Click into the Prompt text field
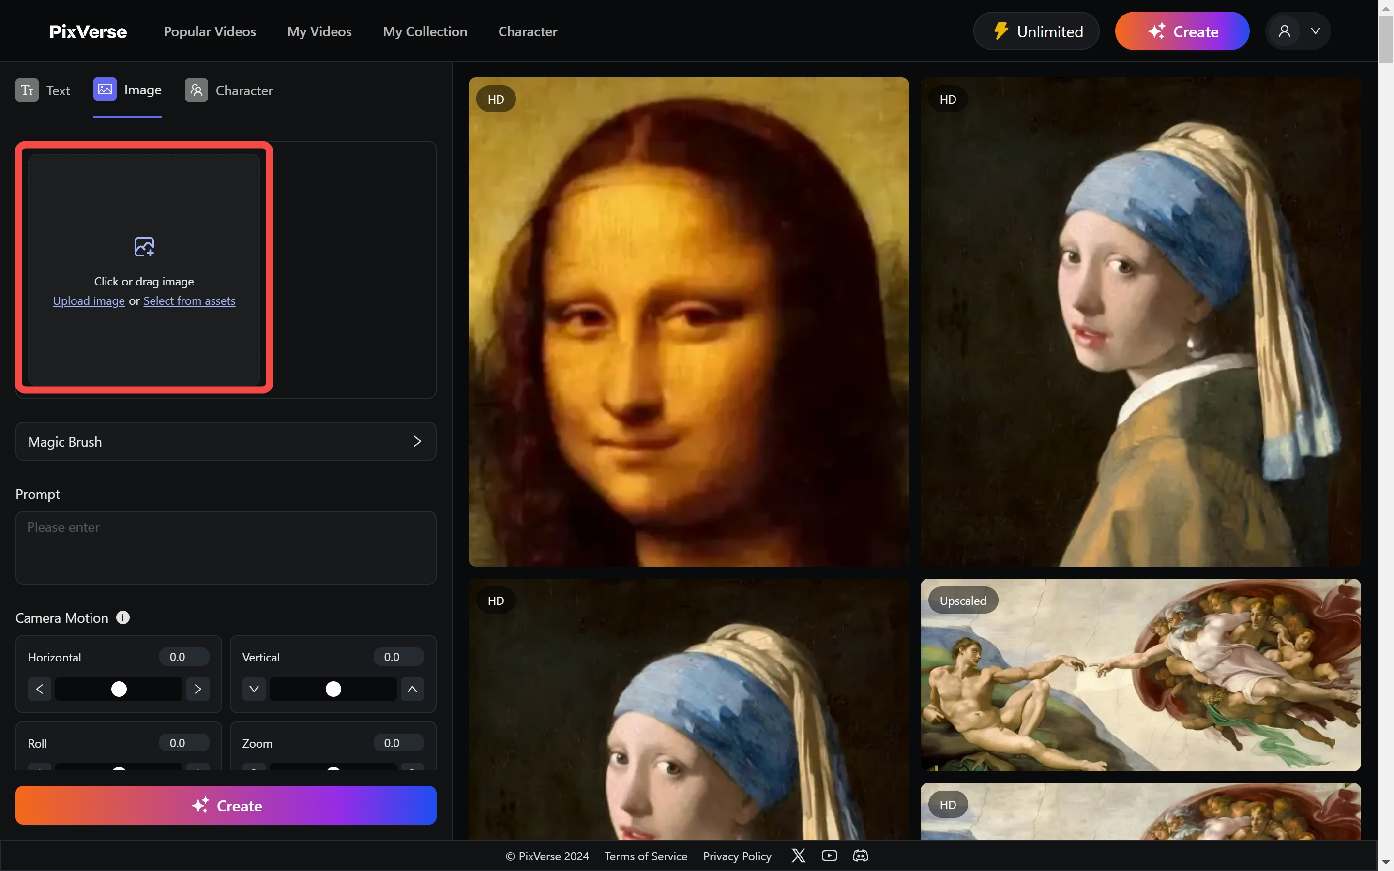The height and width of the screenshot is (871, 1394). click(x=226, y=547)
